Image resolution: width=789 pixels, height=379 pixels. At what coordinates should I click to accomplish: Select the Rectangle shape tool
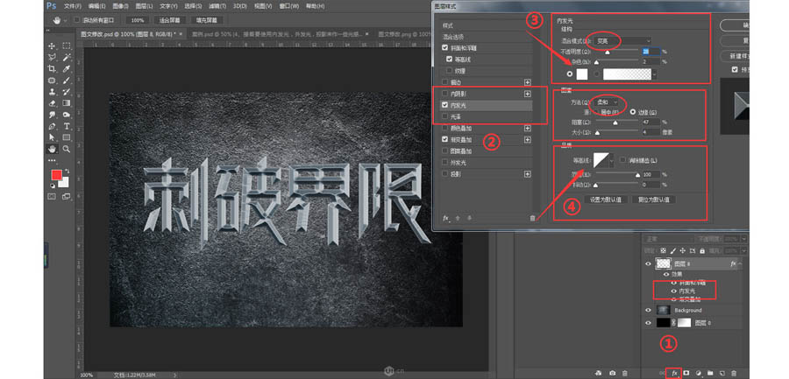point(67,137)
